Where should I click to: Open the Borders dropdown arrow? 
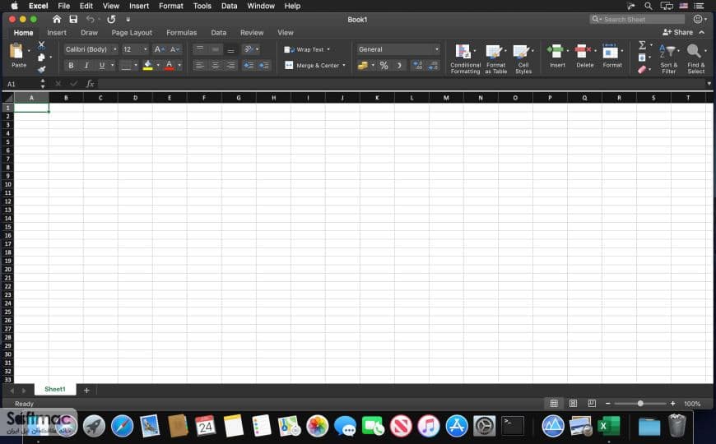pos(136,65)
